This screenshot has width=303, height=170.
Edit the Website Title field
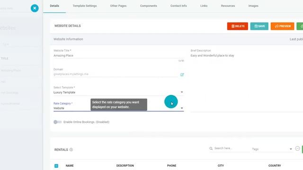[119, 56]
